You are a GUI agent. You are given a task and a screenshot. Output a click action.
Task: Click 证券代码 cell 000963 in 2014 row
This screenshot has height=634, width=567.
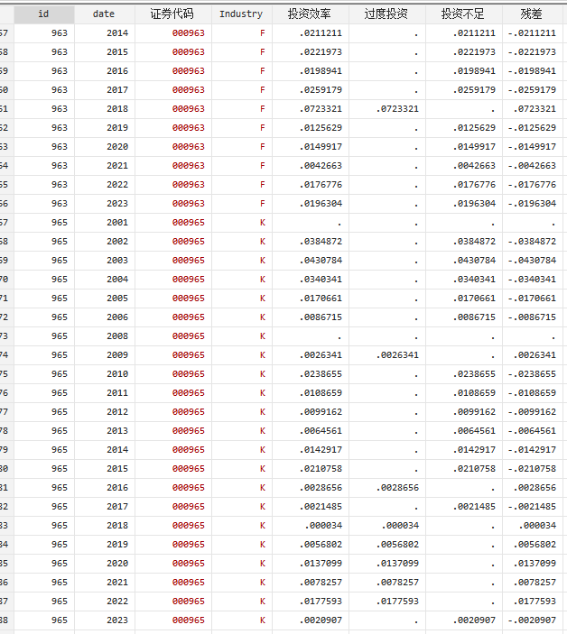pos(188,32)
